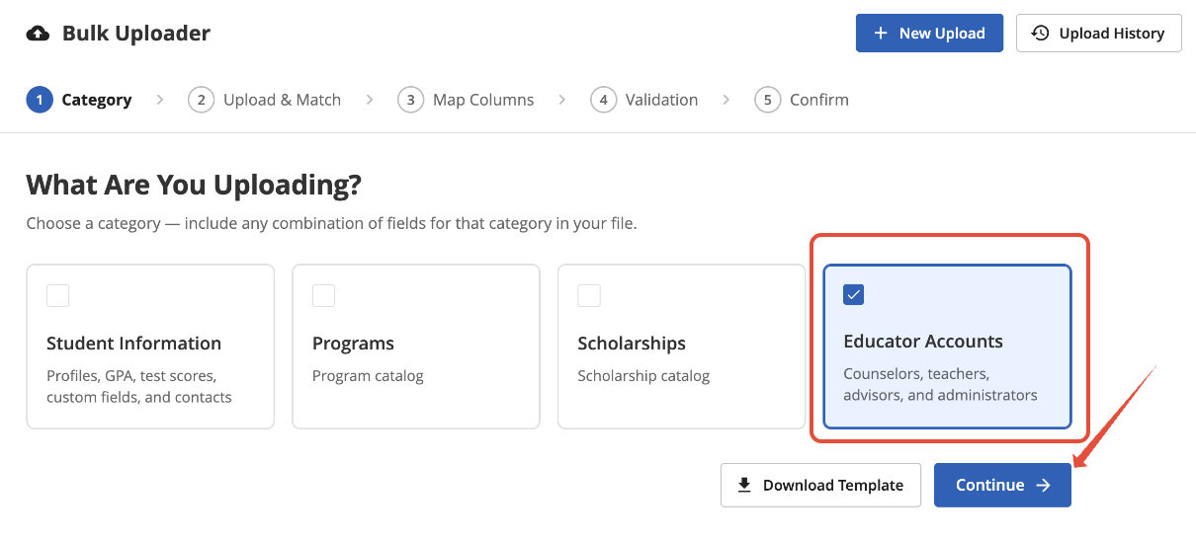1196x541 pixels.
Task: Tick the Scholarships checkbox
Action: (589, 295)
